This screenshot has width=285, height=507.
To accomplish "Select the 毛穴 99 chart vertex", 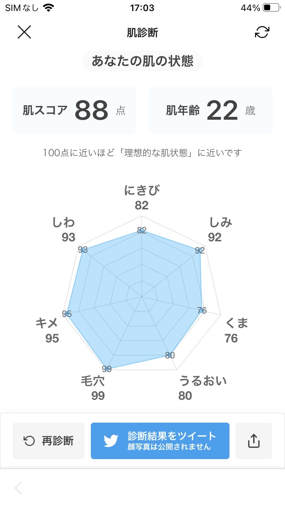I will tap(108, 368).
